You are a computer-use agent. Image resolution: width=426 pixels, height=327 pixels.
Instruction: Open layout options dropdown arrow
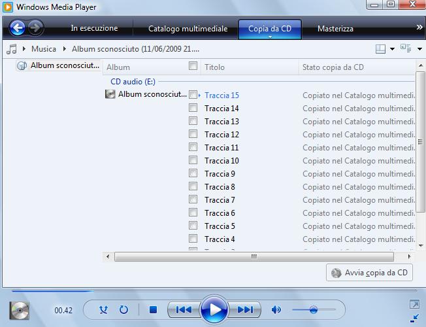392,49
